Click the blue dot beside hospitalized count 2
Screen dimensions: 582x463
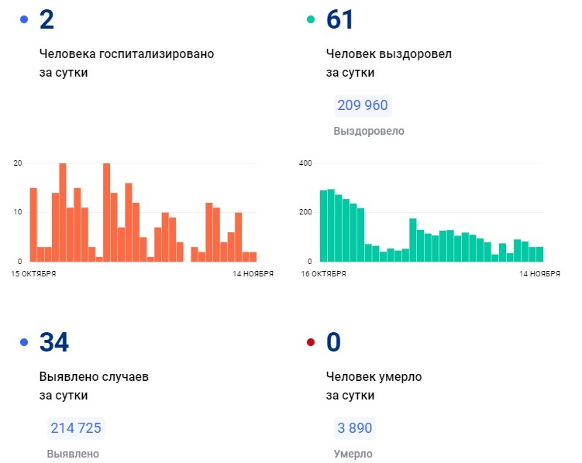(25, 20)
